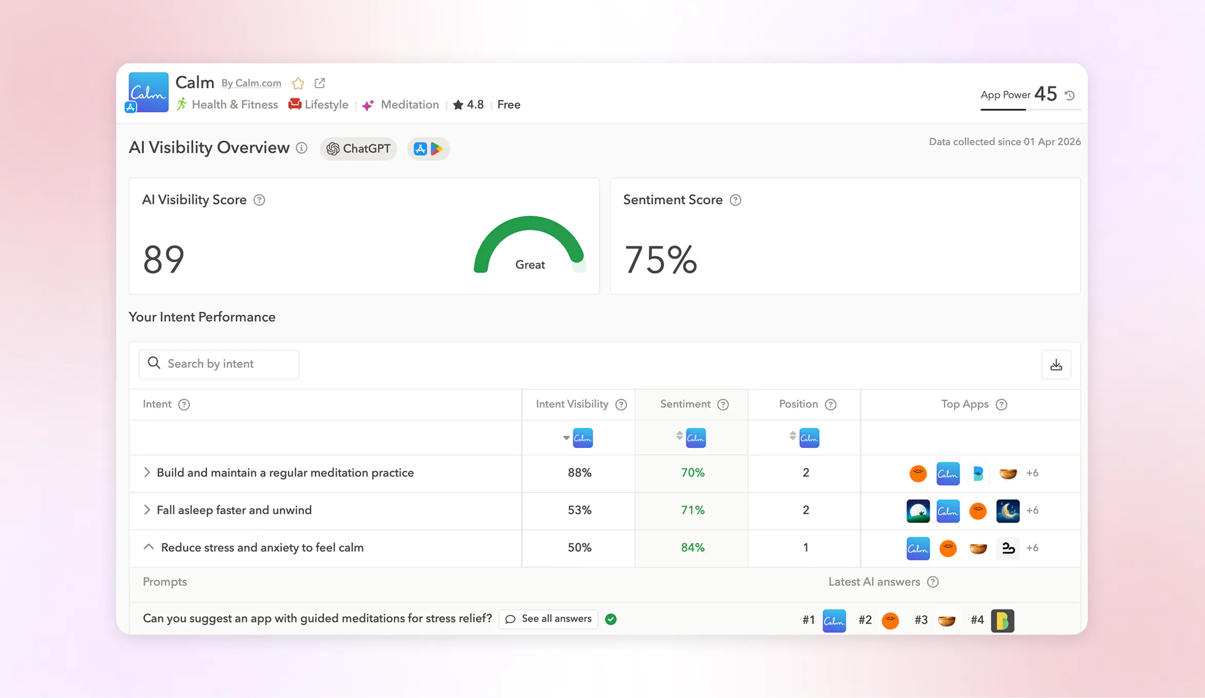The image size is (1205, 698).
Task: Toggle the green verified checkmark on the prompt
Action: pyautogui.click(x=611, y=619)
